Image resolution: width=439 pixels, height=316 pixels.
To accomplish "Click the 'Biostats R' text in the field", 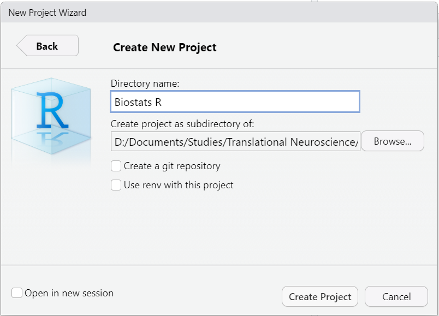I will (138, 102).
